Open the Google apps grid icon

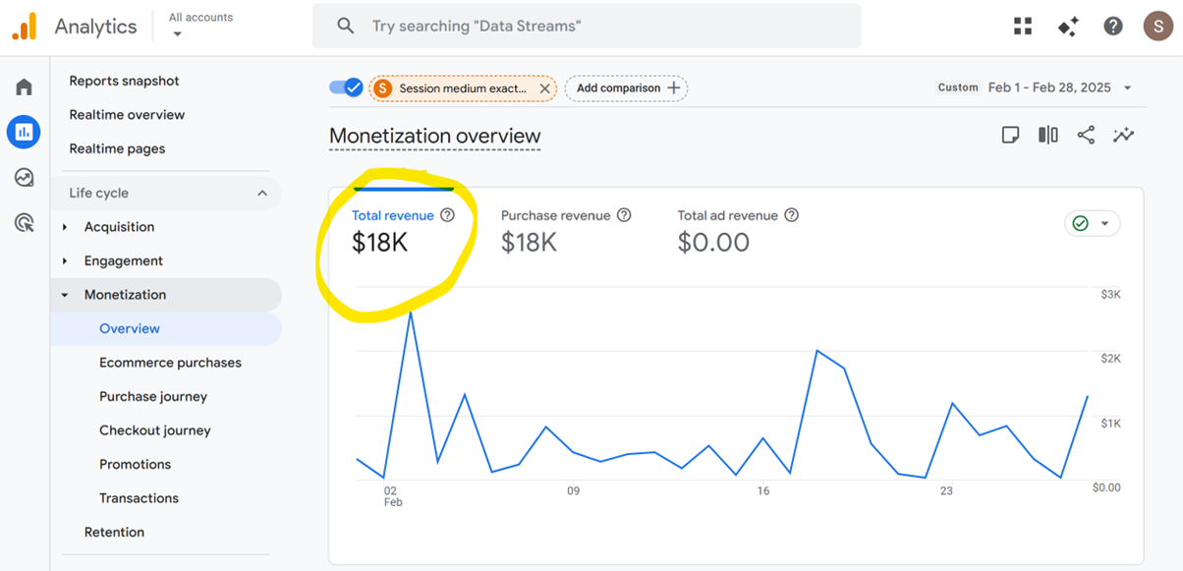click(1023, 27)
